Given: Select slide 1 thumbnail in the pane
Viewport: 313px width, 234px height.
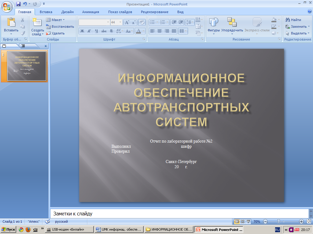Looking at the screenshot, I should (27, 66).
